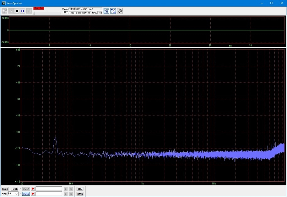Click the open file icon in toolbar
This screenshot has width=287, height=197.
coord(5,11)
